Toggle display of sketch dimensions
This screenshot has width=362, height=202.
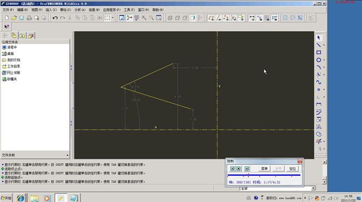[252, 18]
